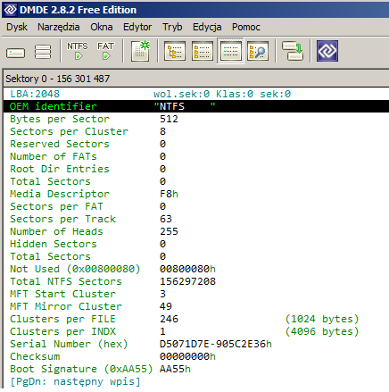
Task: Click the Total NTFS Sectors value 156297208
Action: (187, 281)
